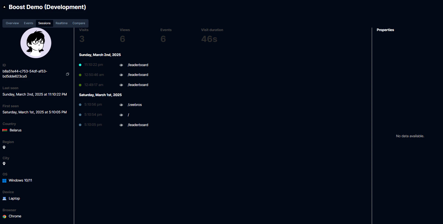The height and width of the screenshot is (224, 443).
Task: Click the eye icon beside /zeebros
Action: tap(121, 105)
